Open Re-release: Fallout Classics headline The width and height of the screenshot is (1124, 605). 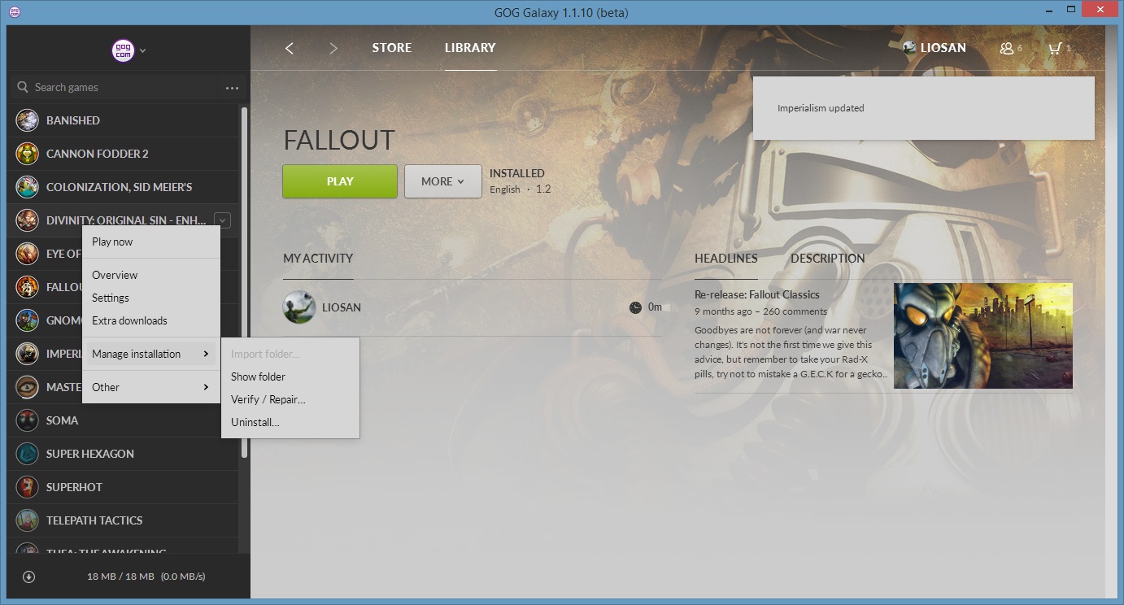757,294
